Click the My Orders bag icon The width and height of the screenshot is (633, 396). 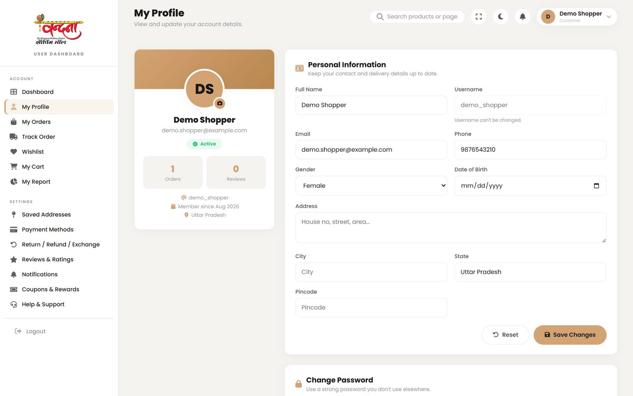pyautogui.click(x=13, y=122)
